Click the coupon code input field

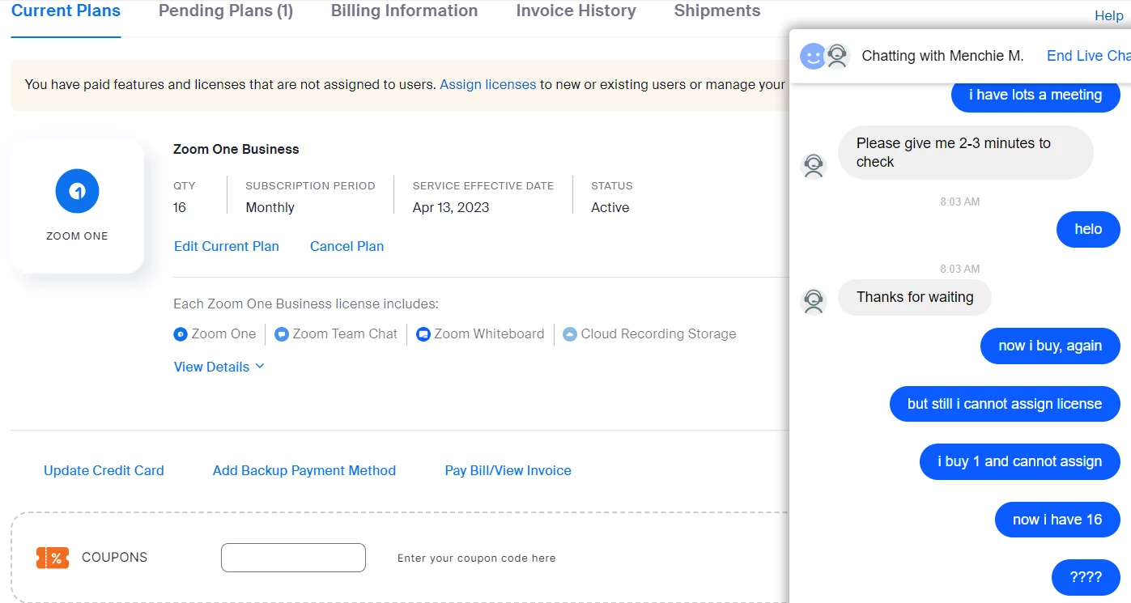293,558
